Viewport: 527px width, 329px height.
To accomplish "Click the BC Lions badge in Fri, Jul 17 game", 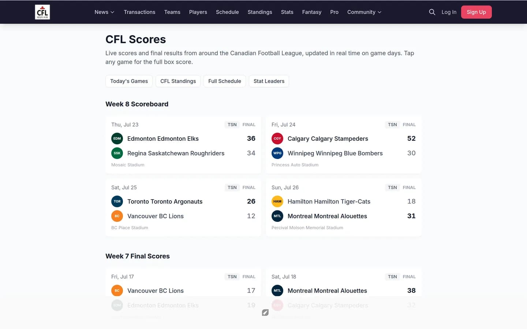I will (x=117, y=291).
